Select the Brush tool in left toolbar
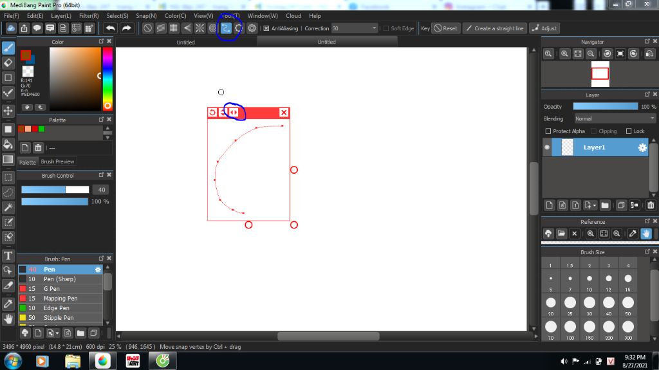The height and width of the screenshot is (370, 659). tap(8, 48)
